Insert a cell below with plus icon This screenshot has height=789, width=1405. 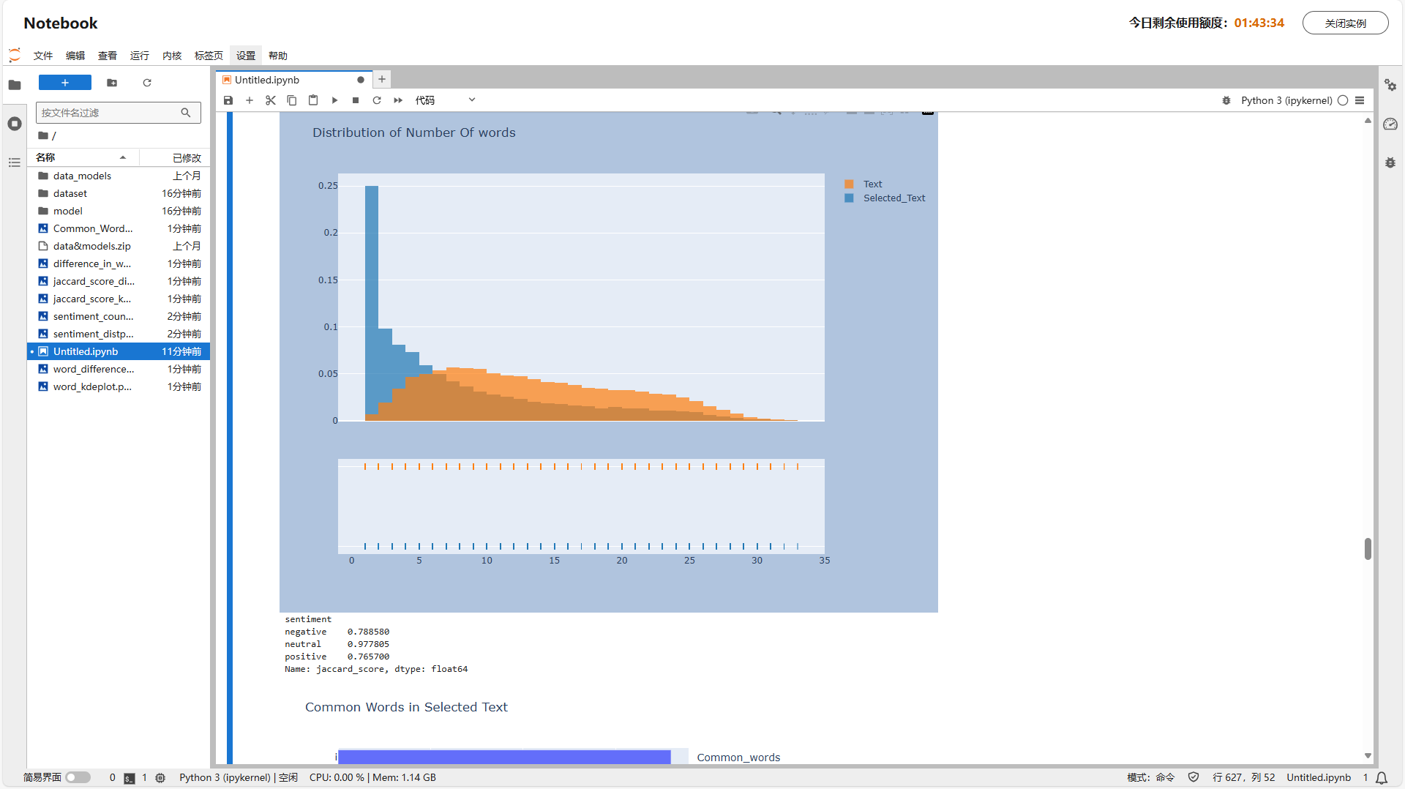click(x=250, y=100)
